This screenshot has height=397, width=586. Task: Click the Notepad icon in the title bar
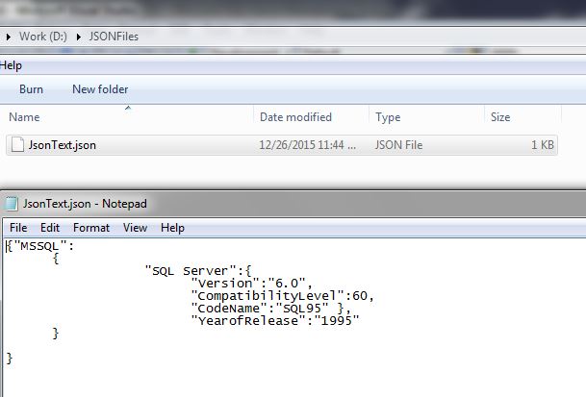click(12, 204)
